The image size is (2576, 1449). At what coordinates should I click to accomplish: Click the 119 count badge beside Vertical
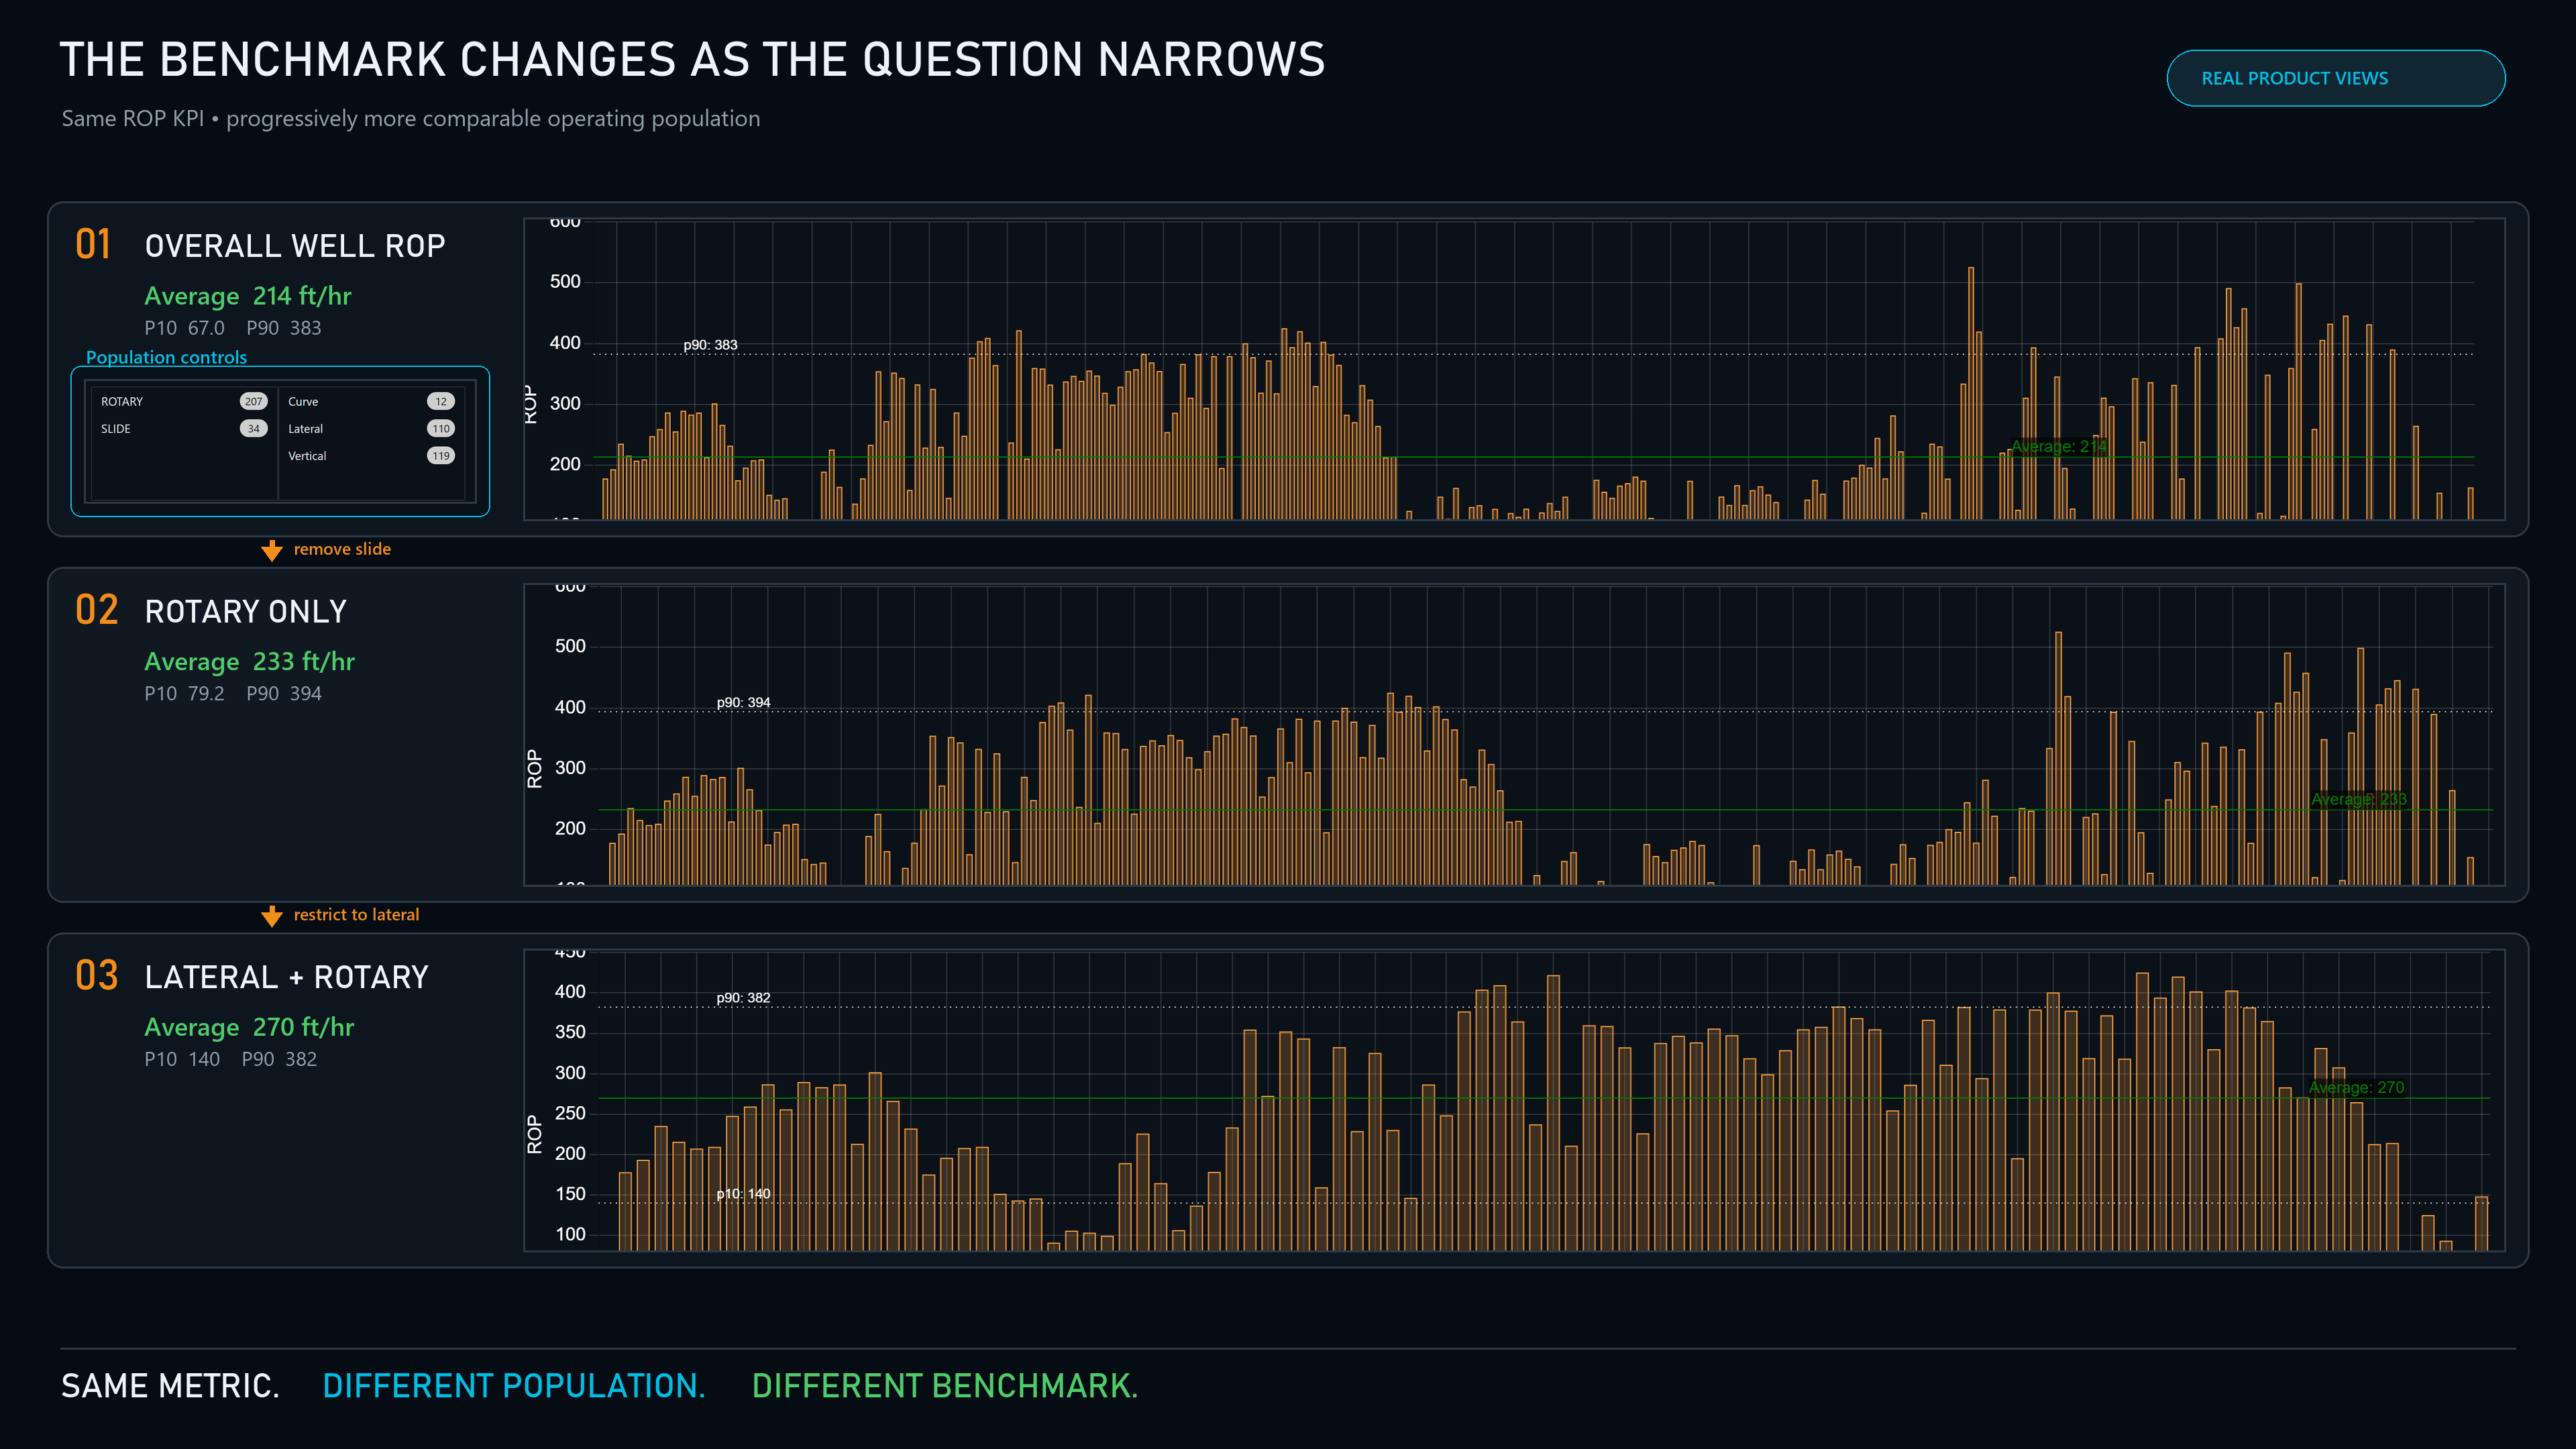coord(441,456)
